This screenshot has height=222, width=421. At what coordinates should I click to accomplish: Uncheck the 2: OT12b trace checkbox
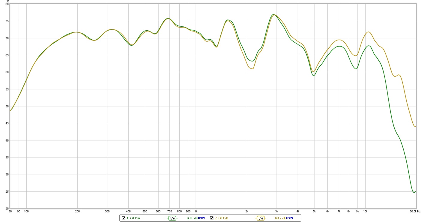point(211,218)
